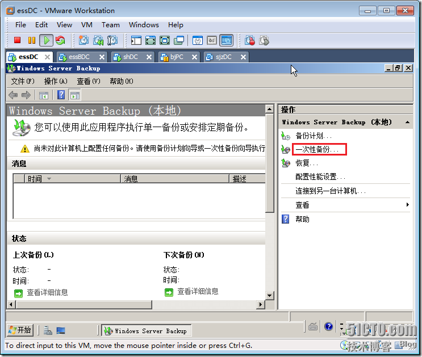Click 帮助 in actions pane
The width and height of the screenshot is (422, 357).
pos(302,219)
